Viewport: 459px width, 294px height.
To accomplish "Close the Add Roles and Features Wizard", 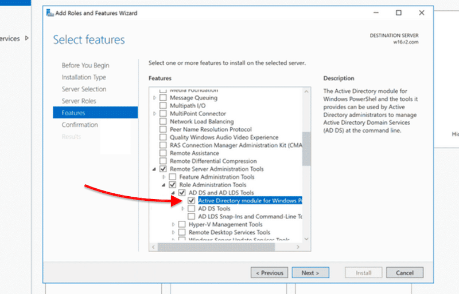I will (x=422, y=13).
